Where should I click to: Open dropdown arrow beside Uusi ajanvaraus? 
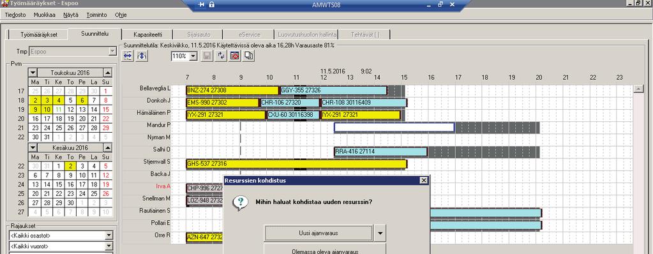379,233
